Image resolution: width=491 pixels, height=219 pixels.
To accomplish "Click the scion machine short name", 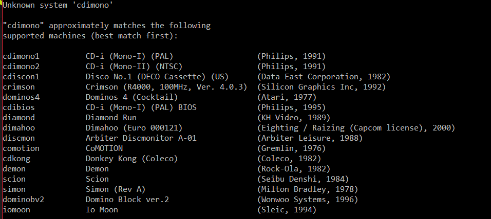I will coord(14,179).
